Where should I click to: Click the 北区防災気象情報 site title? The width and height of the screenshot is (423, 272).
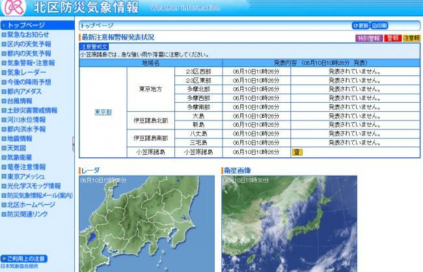pyautogui.click(x=86, y=8)
